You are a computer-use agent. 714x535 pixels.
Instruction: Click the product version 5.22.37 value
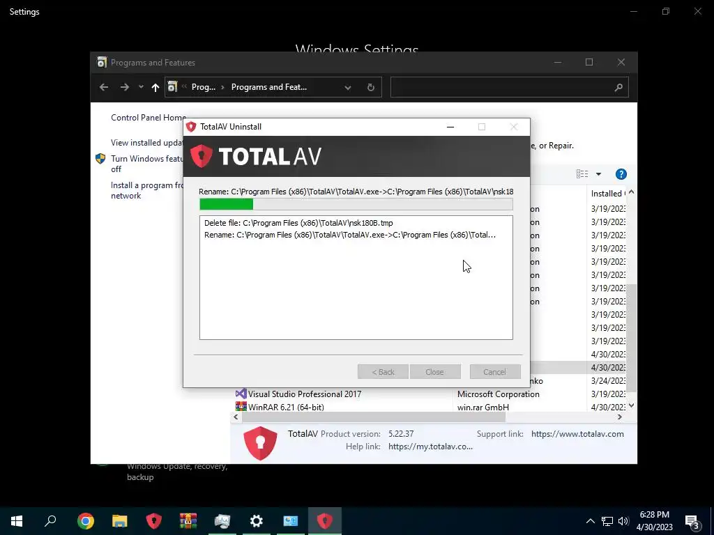401,434
